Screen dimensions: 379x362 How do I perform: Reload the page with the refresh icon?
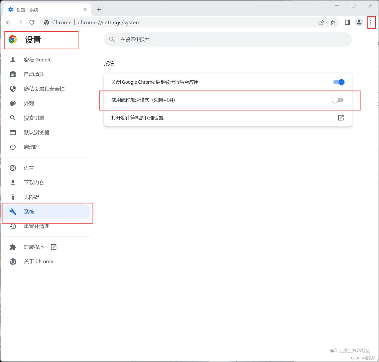point(32,22)
